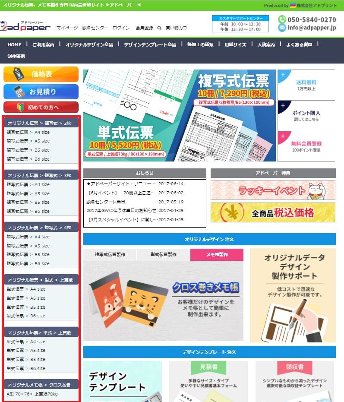Open 制作事例 menu item

pos(16,56)
